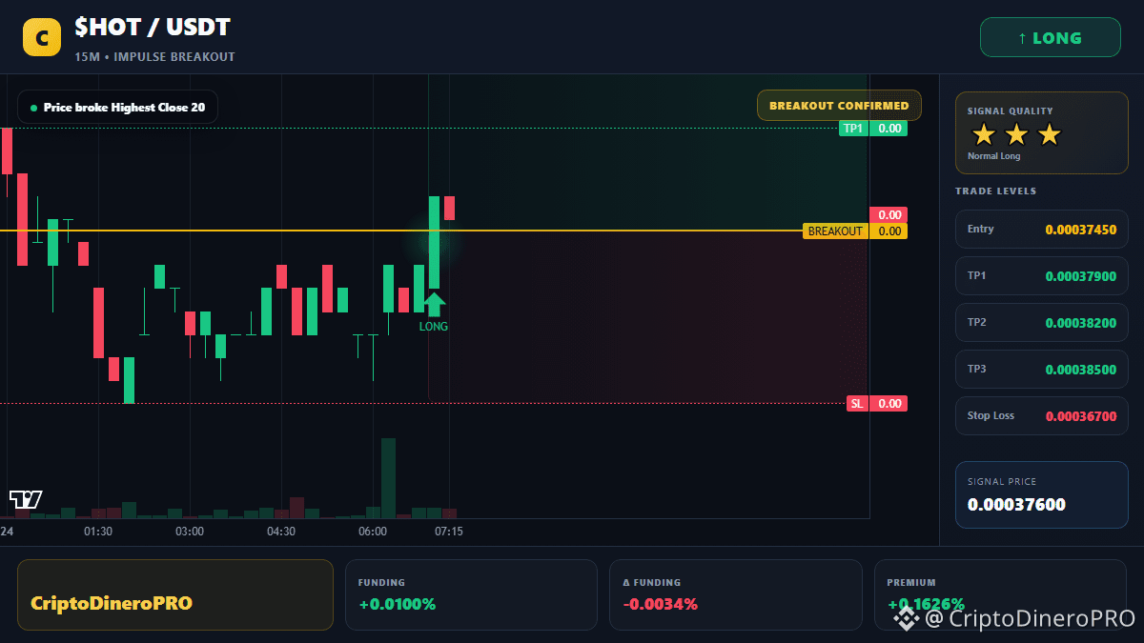
Task: Click the Stop Loss 0.00036700 row
Action: point(1042,415)
